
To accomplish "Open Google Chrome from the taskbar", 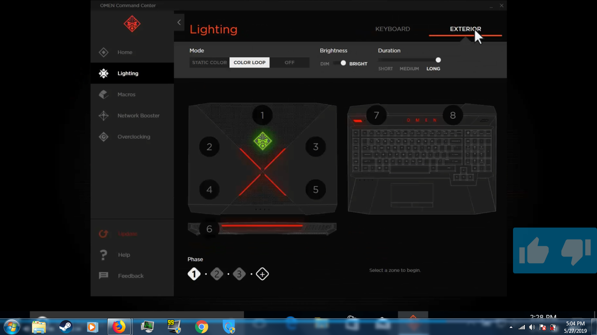I will point(202,327).
